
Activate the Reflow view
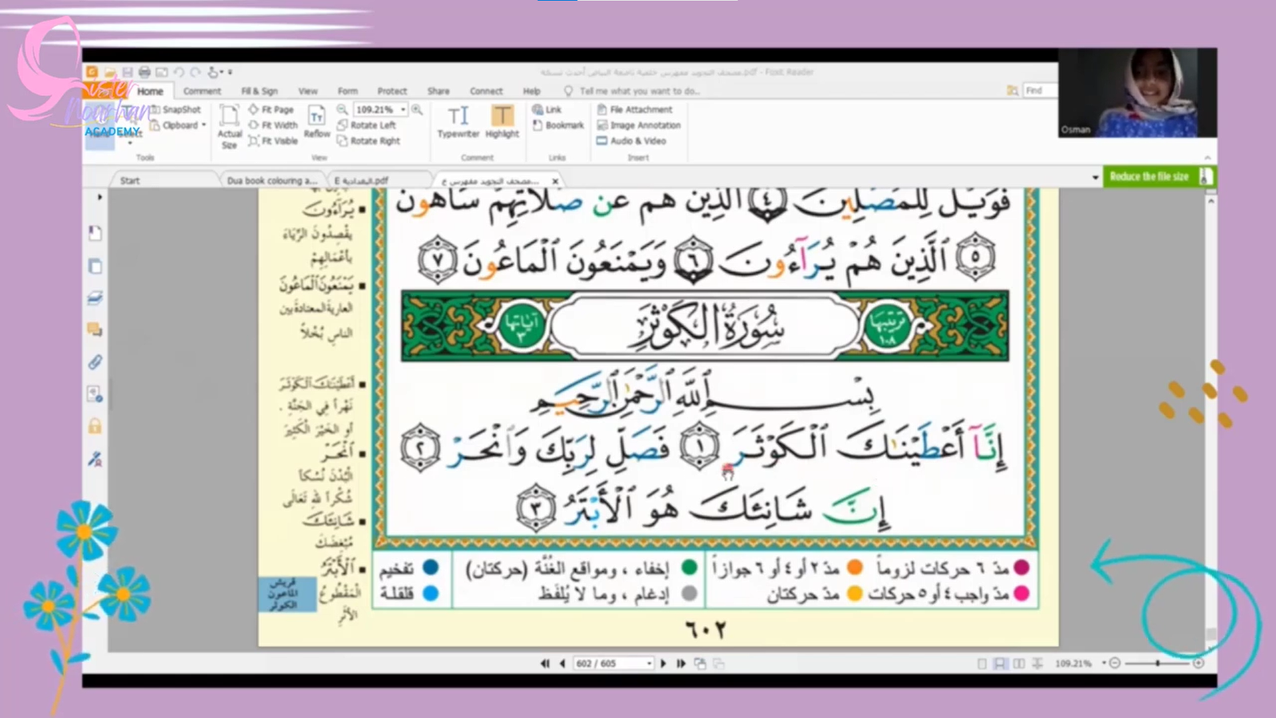pos(317,121)
